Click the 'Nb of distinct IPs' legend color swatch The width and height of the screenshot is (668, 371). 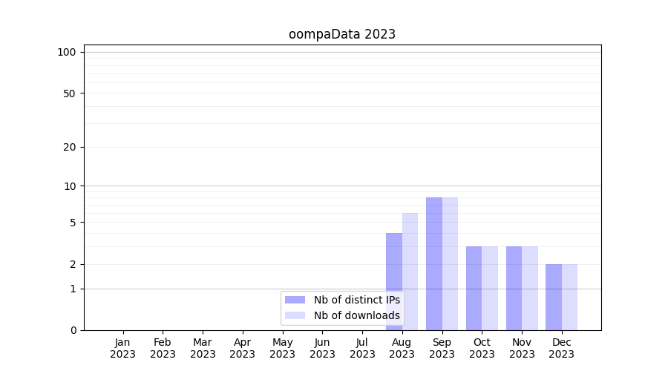[295, 300]
